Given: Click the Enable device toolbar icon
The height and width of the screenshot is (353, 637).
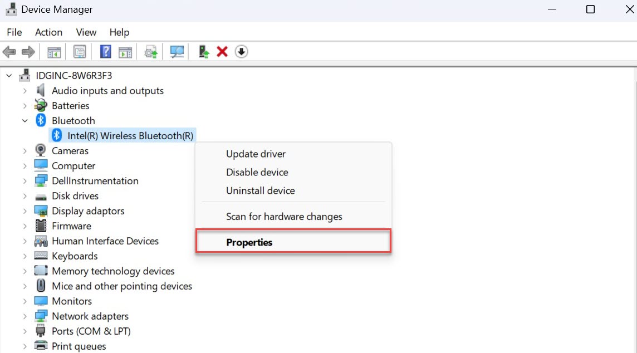Looking at the screenshot, I should point(204,52).
